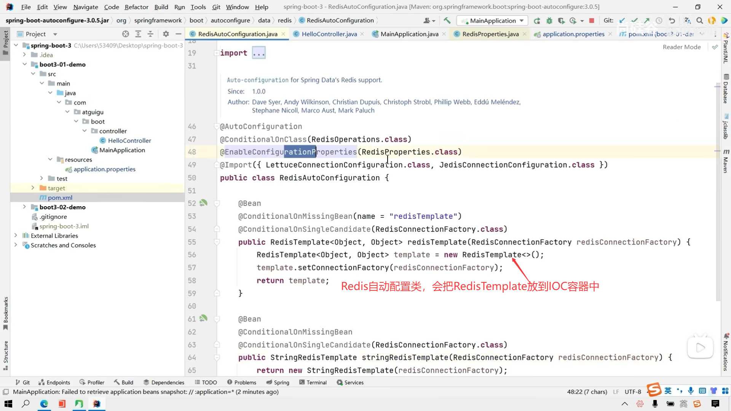Open the Refactor menu
Screen dimensions: 731x411
pyautogui.click(x=136, y=7)
